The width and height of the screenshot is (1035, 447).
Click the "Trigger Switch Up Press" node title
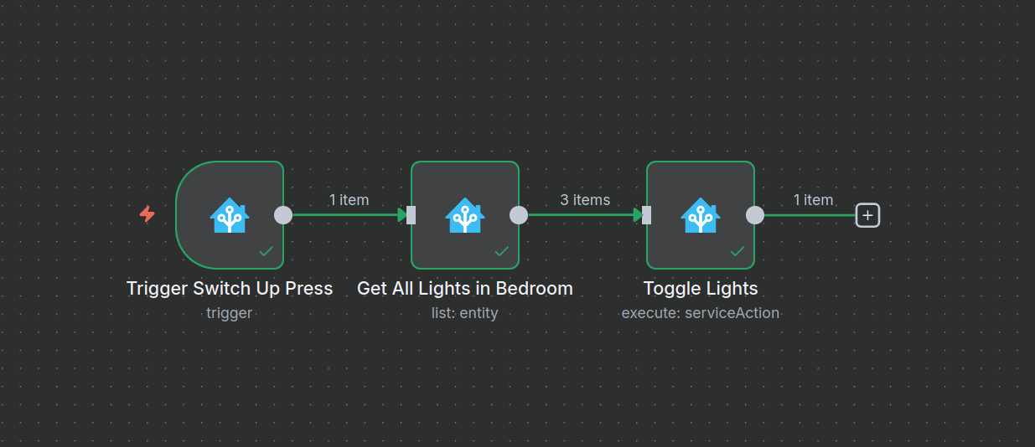[x=230, y=289]
